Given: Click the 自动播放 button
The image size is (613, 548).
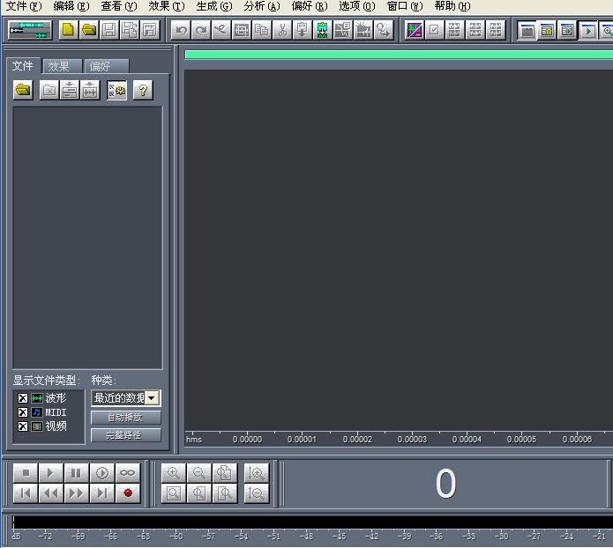Looking at the screenshot, I should 126,418.
